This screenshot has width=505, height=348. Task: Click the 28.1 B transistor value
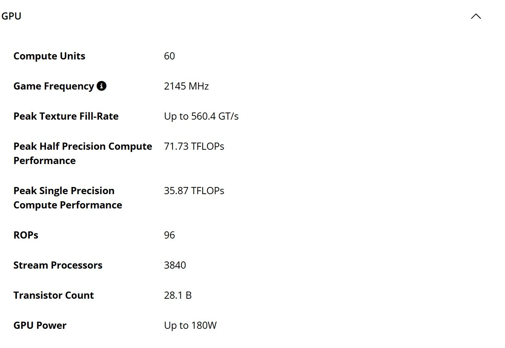pos(177,295)
